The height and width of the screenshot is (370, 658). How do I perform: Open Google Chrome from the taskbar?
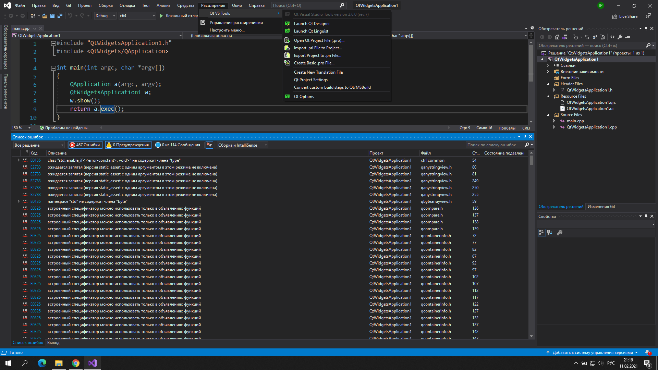[x=76, y=363]
